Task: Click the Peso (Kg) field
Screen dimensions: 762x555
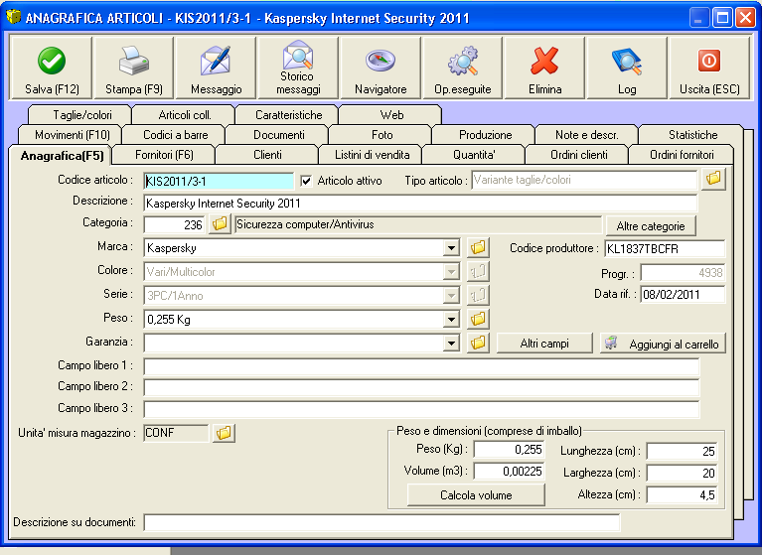Action: point(509,449)
